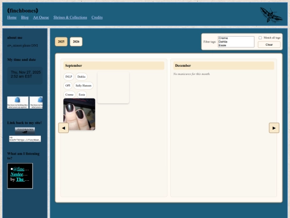Open the Credits page
This screenshot has width=290, height=218.
click(97, 17)
